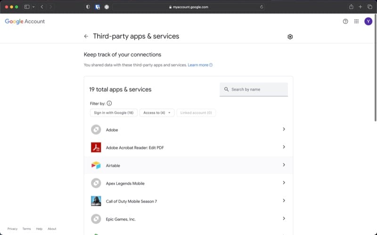Open Safari sidebar dropdown arrow

(x=33, y=7)
